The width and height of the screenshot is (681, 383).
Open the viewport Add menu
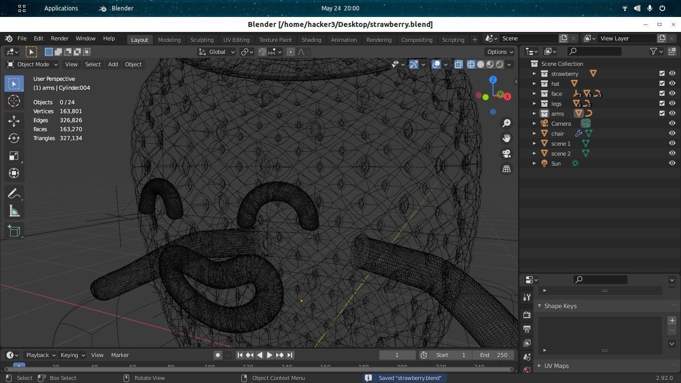click(x=113, y=64)
